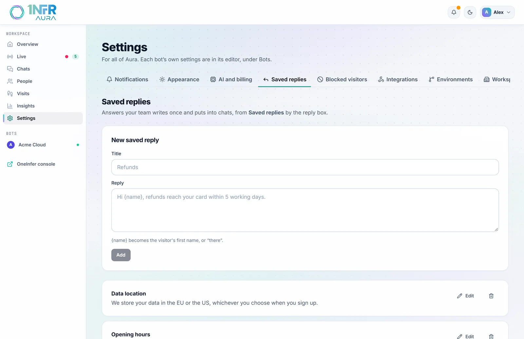Click the Insights bar chart icon
The height and width of the screenshot is (339, 524).
[10, 106]
